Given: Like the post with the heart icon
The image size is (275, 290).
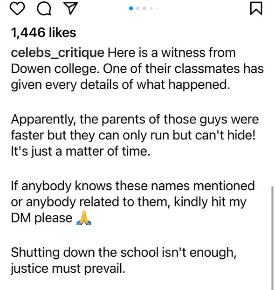Looking at the screenshot, I should tap(17, 9).
